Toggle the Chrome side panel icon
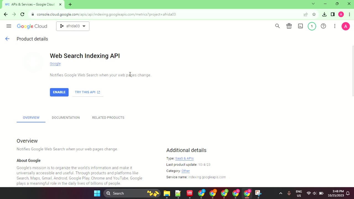 (x=333, y=14)
